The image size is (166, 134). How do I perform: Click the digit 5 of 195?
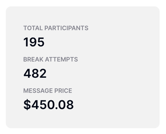click(41, 42)
